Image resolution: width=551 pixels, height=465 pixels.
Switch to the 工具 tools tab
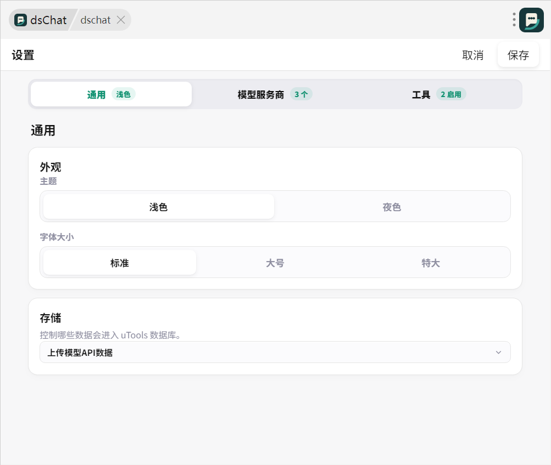(439, 94)
